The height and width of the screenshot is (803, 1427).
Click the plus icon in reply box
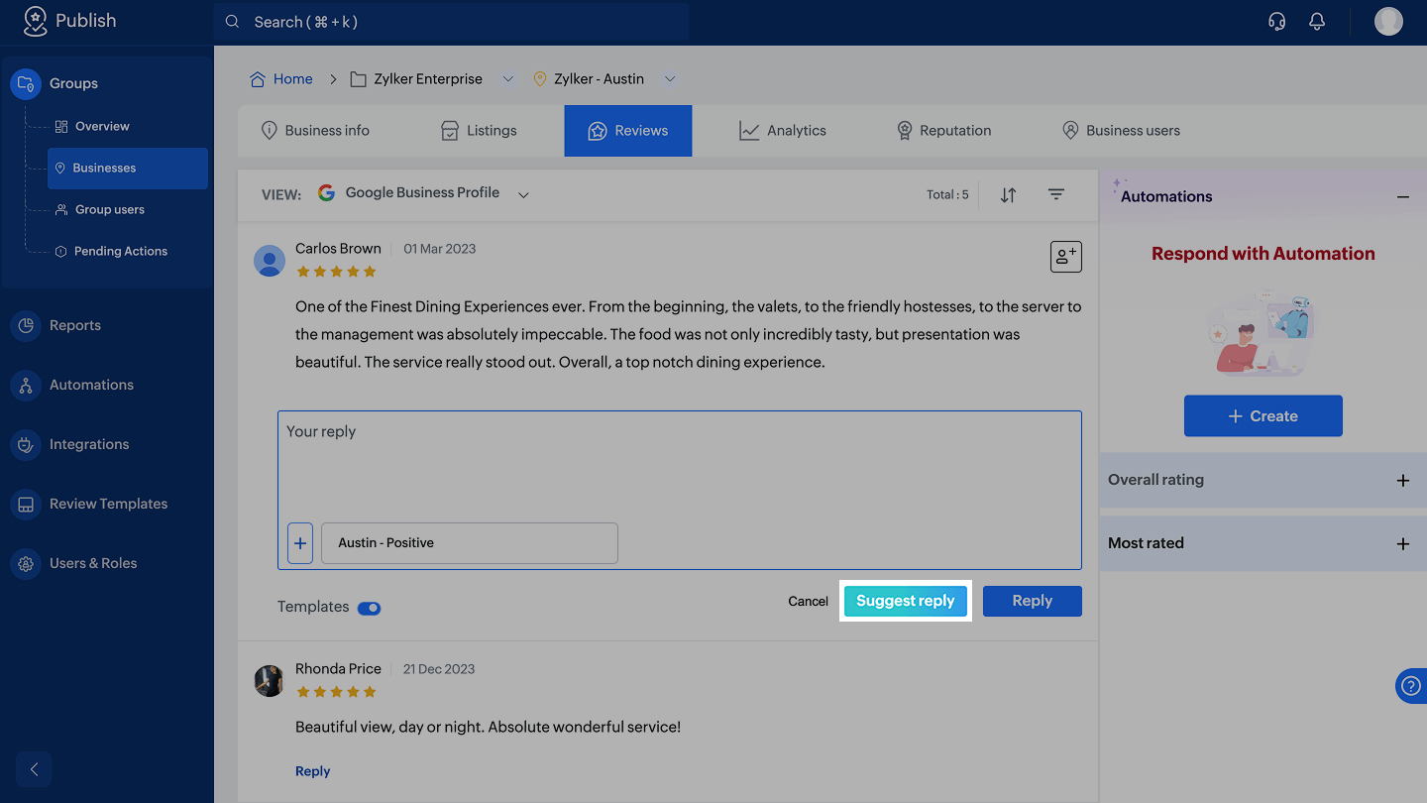[x=300, y=543]
